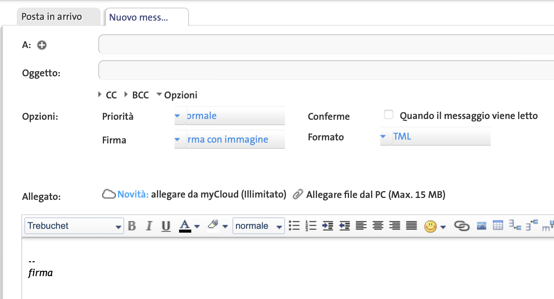Open the text color picker
This screenshot has height=299, width=554.
(x=185, y=226)
